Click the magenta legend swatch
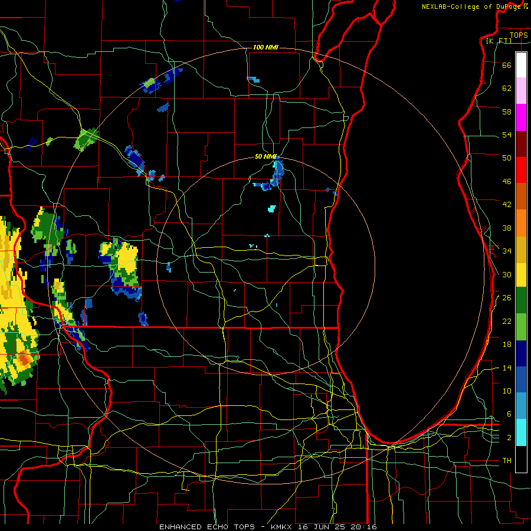 tap(521, 117)
